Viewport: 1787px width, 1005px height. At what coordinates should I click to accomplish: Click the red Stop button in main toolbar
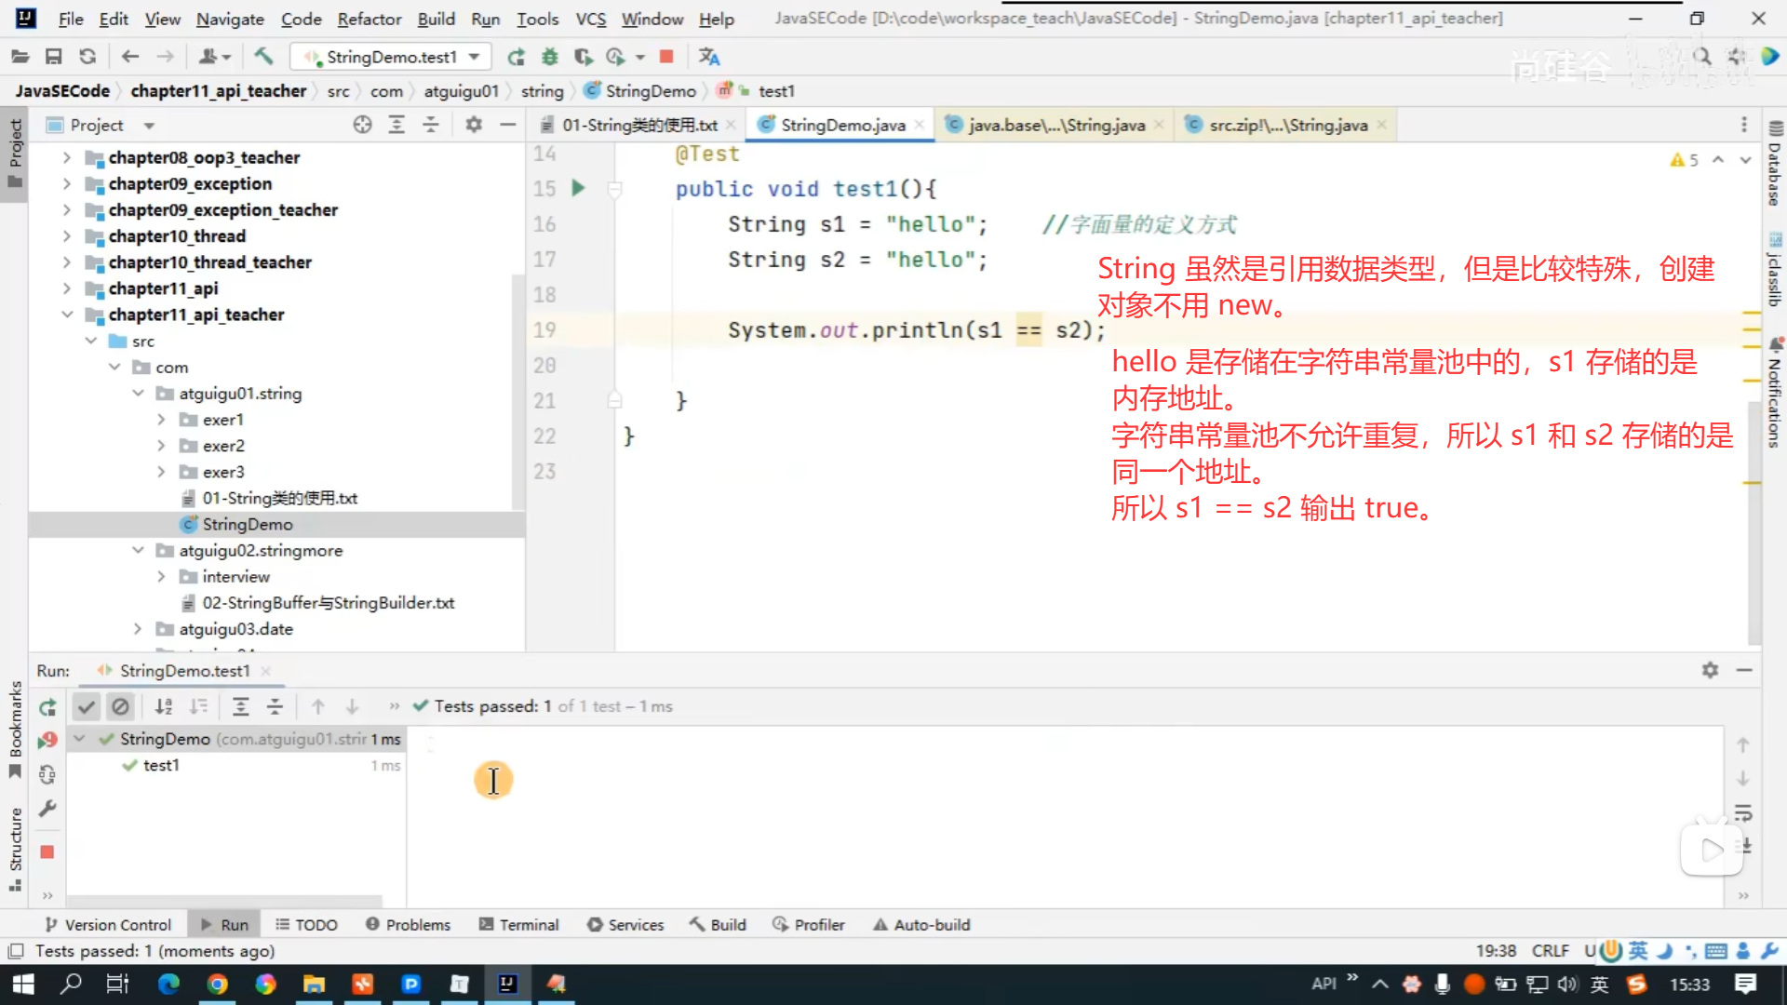pos(666,57)
